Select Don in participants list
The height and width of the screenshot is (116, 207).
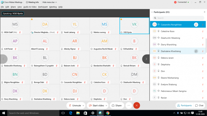[x=178, y=71]
